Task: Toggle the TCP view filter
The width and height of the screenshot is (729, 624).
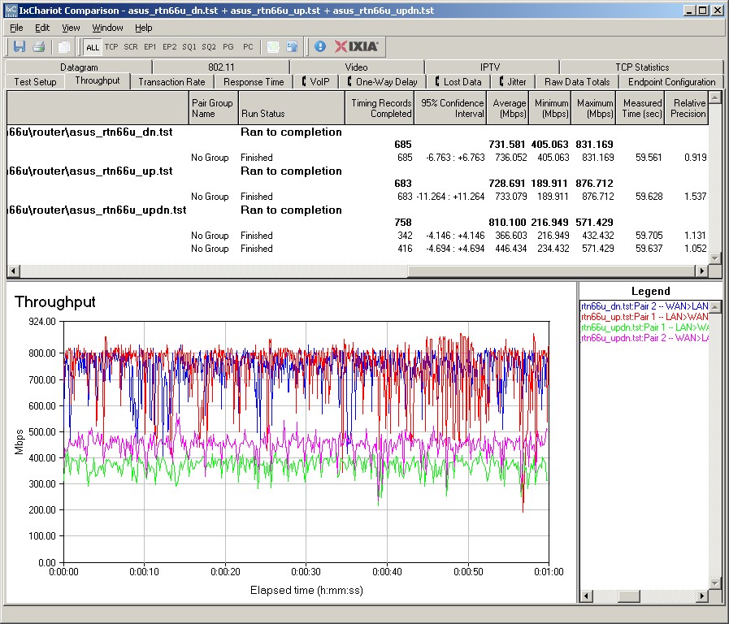Action: pos(111,47)
